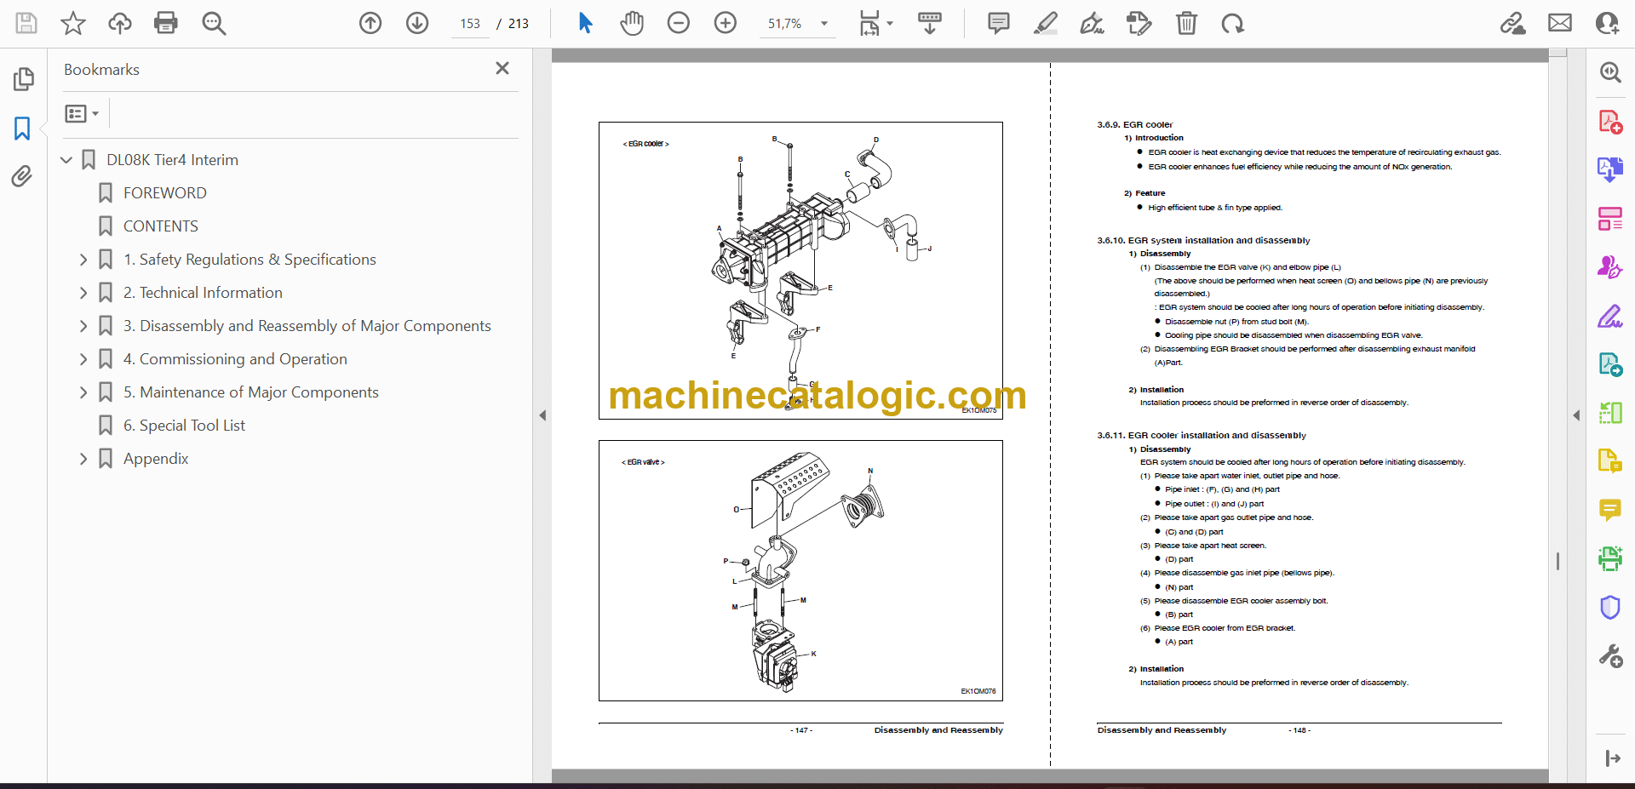
Task: Expand 3. Disassembly and Reassembly bookmark
Action: coord(83,326)
